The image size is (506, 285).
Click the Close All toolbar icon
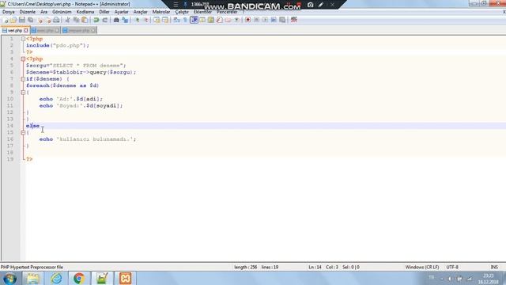click(x=48, y=20)
